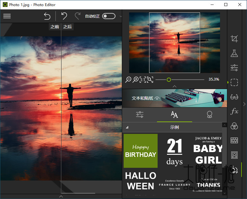Choose the Thanks text sample
The image size is (247, 199).
coord(208,185)
